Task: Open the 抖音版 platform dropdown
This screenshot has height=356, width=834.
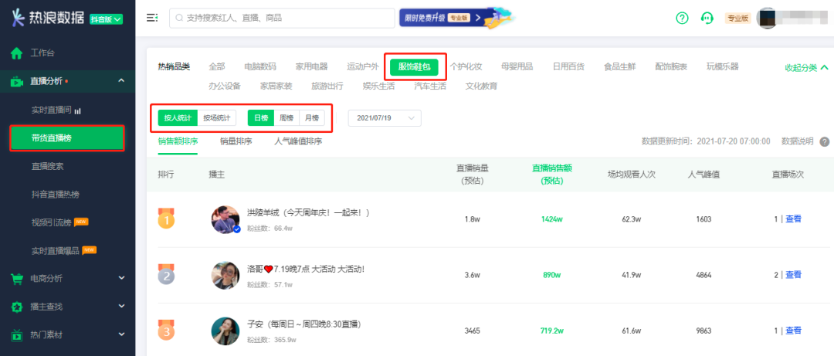Action: point(107,19)
